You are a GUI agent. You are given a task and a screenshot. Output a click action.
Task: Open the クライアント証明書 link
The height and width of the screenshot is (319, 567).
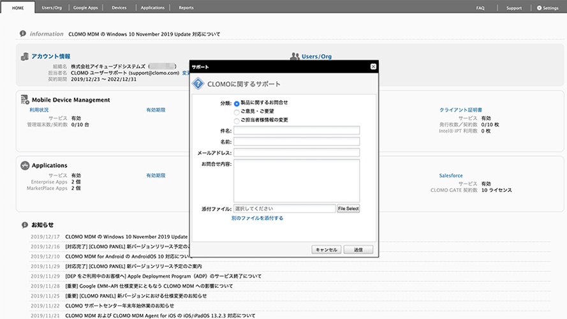coord(460,110)
